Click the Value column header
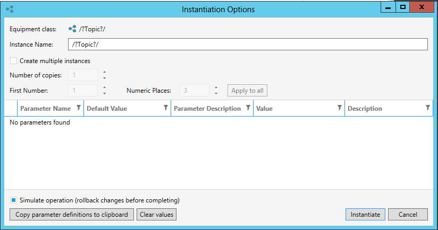Image resolution: width=438 pixels, height=230 pixels. (x=292, y=109)
